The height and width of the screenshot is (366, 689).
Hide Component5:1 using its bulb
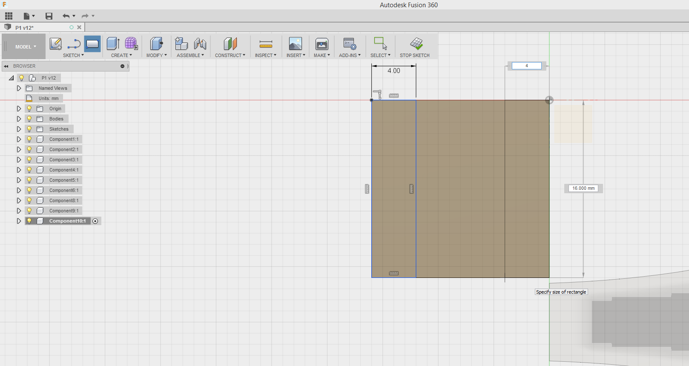pyautogui.click(x=29, y=180)
